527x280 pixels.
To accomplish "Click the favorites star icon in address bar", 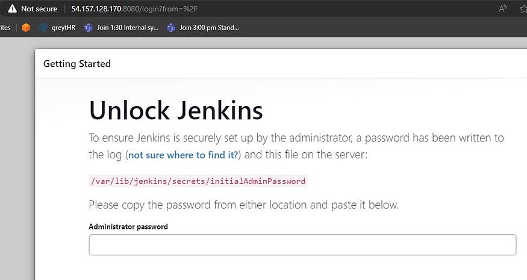I will click(x=523, y=9).
